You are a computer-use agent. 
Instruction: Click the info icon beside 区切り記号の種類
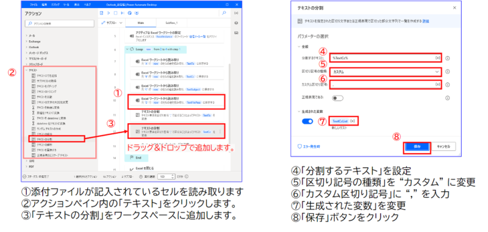pyautogui.click(x=448, y=71)
